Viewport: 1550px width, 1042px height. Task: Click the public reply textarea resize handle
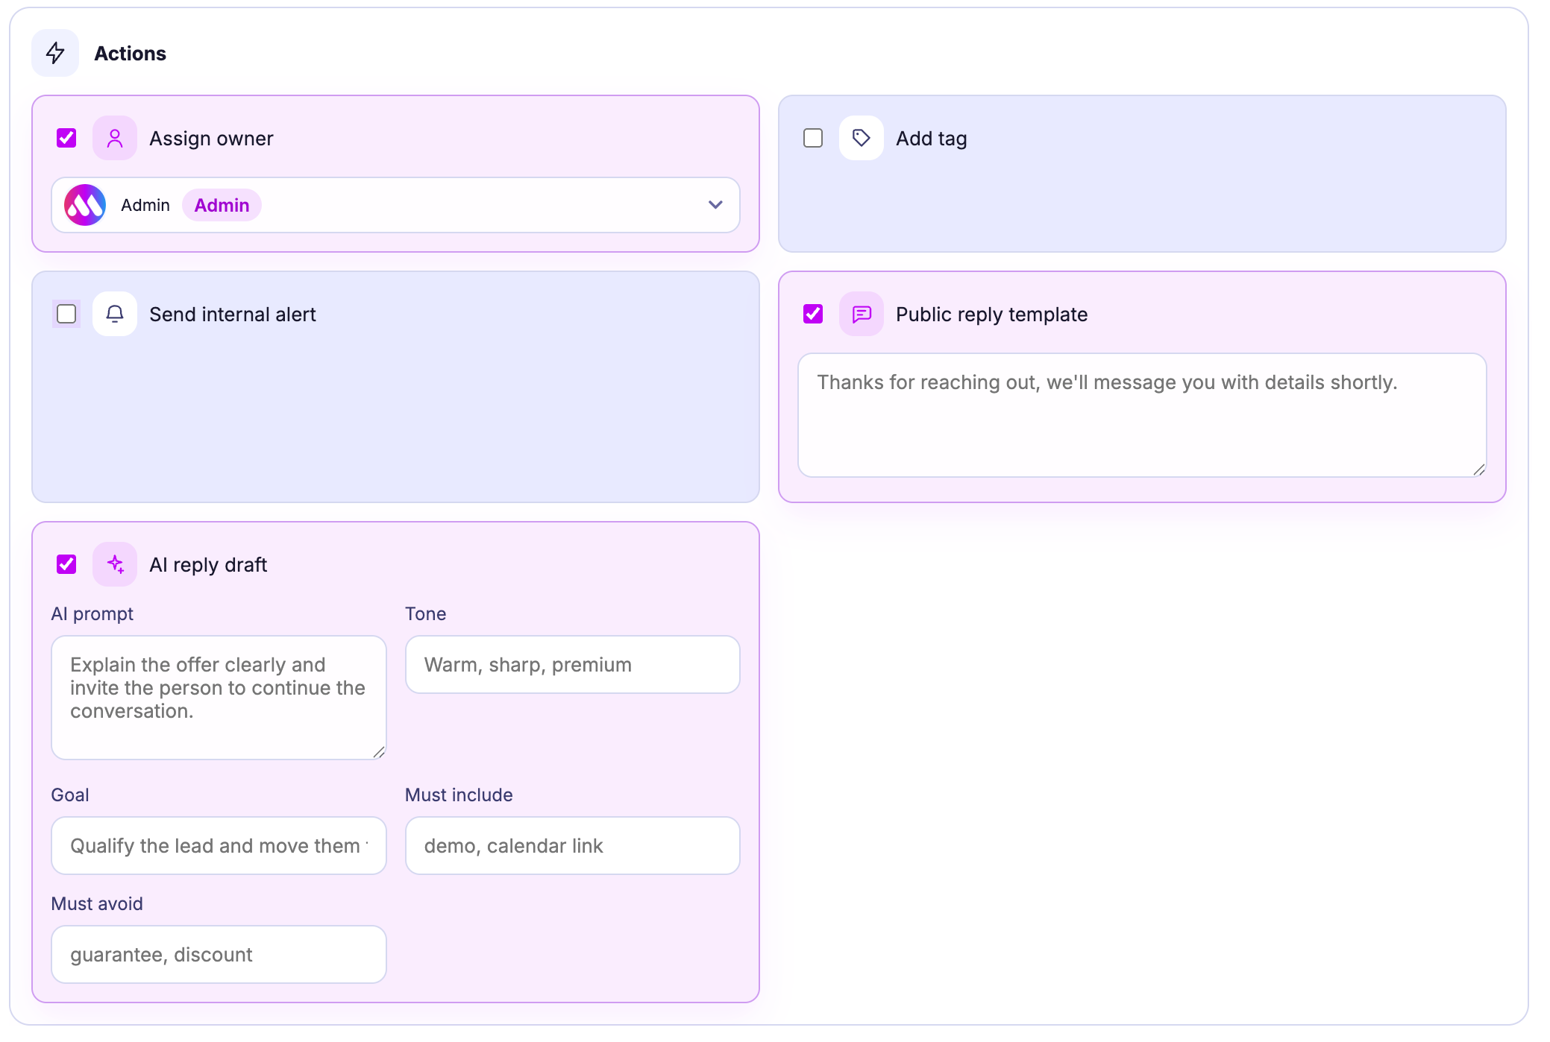(x=1479, y=470)
